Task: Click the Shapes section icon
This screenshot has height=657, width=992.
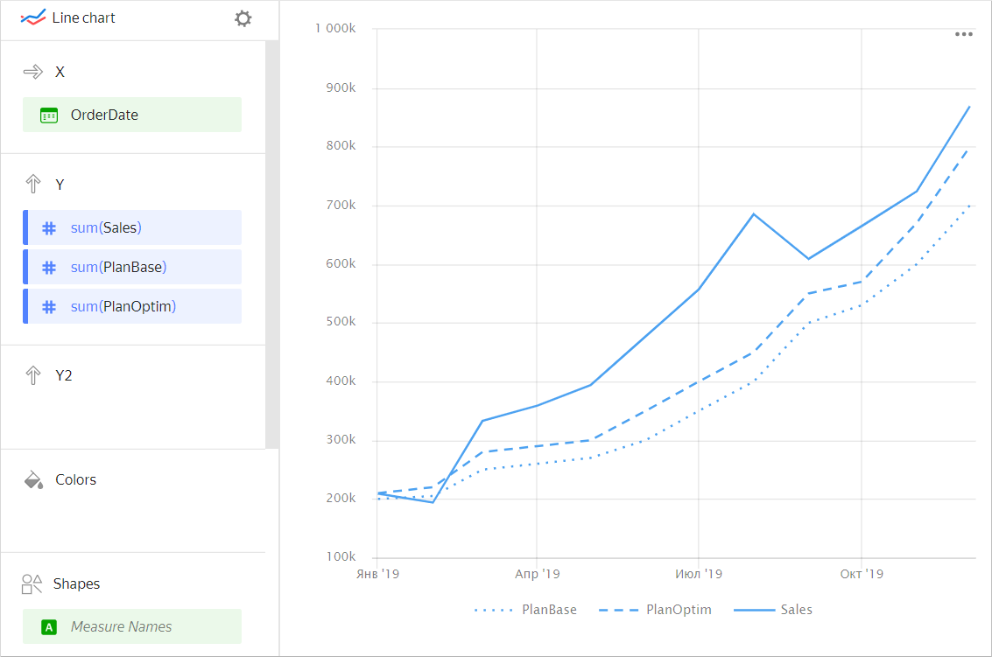Action: click(x=32, y=584)
